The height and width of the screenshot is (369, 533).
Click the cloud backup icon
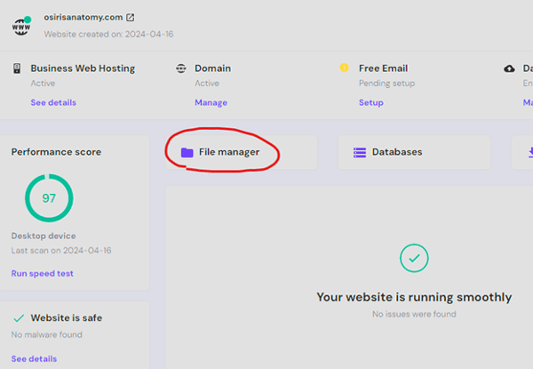(509, 68)
